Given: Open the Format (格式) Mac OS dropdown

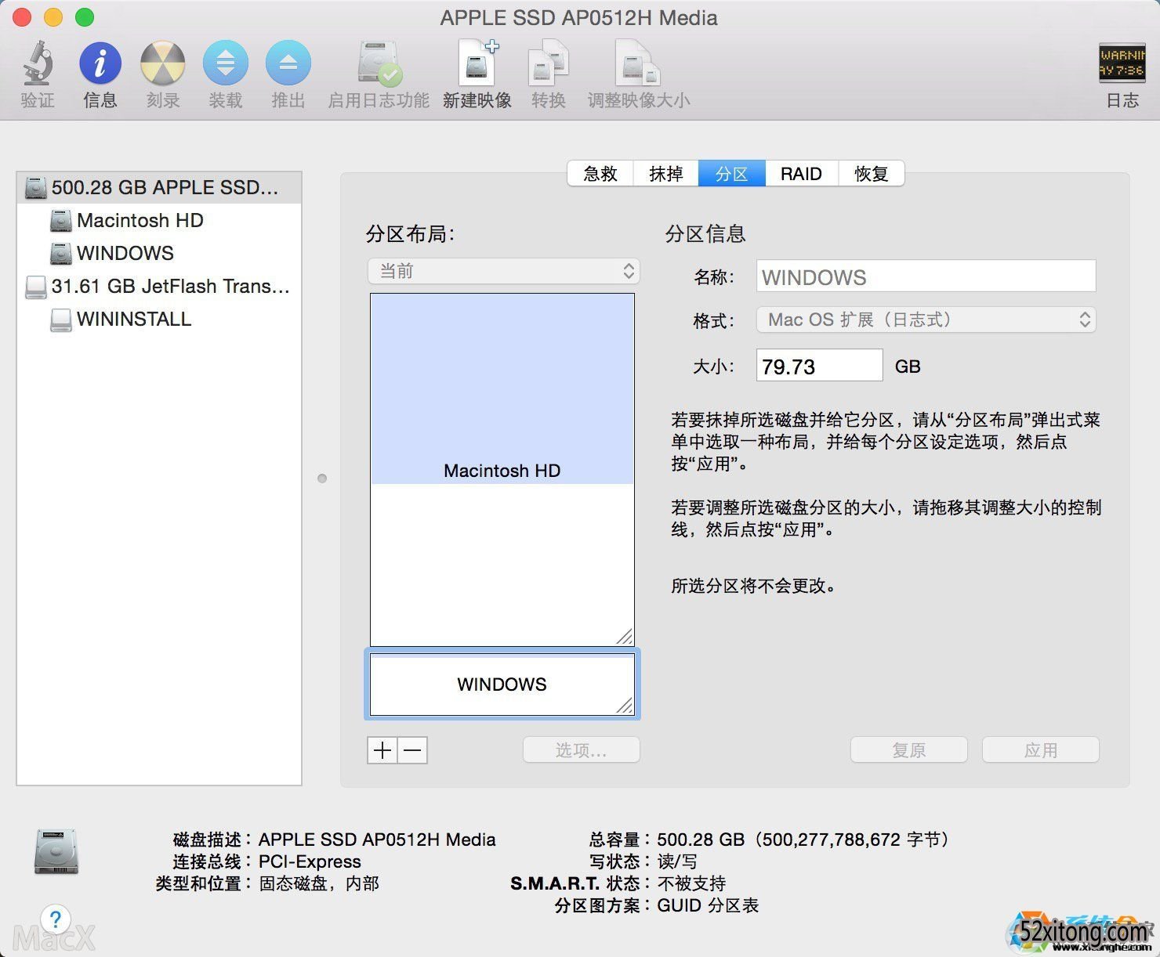Looking at the screenshot, I should click(x=926, y=320).
